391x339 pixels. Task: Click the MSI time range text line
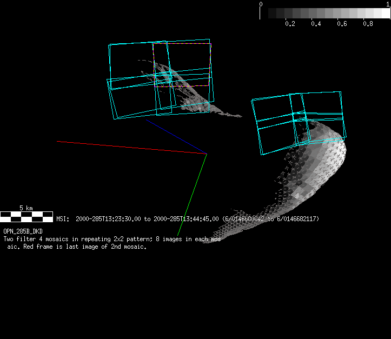pyautogui.click(x=187, y=219)
